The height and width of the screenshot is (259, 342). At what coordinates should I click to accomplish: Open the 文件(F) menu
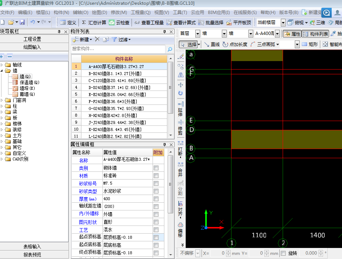coord(7,13)
